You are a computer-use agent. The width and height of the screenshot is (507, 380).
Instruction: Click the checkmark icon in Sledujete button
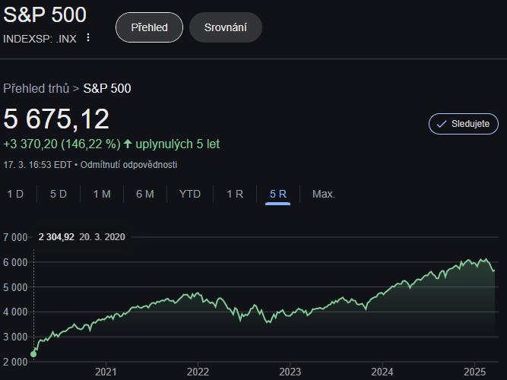pyautogui.click(x=442, y=124)
